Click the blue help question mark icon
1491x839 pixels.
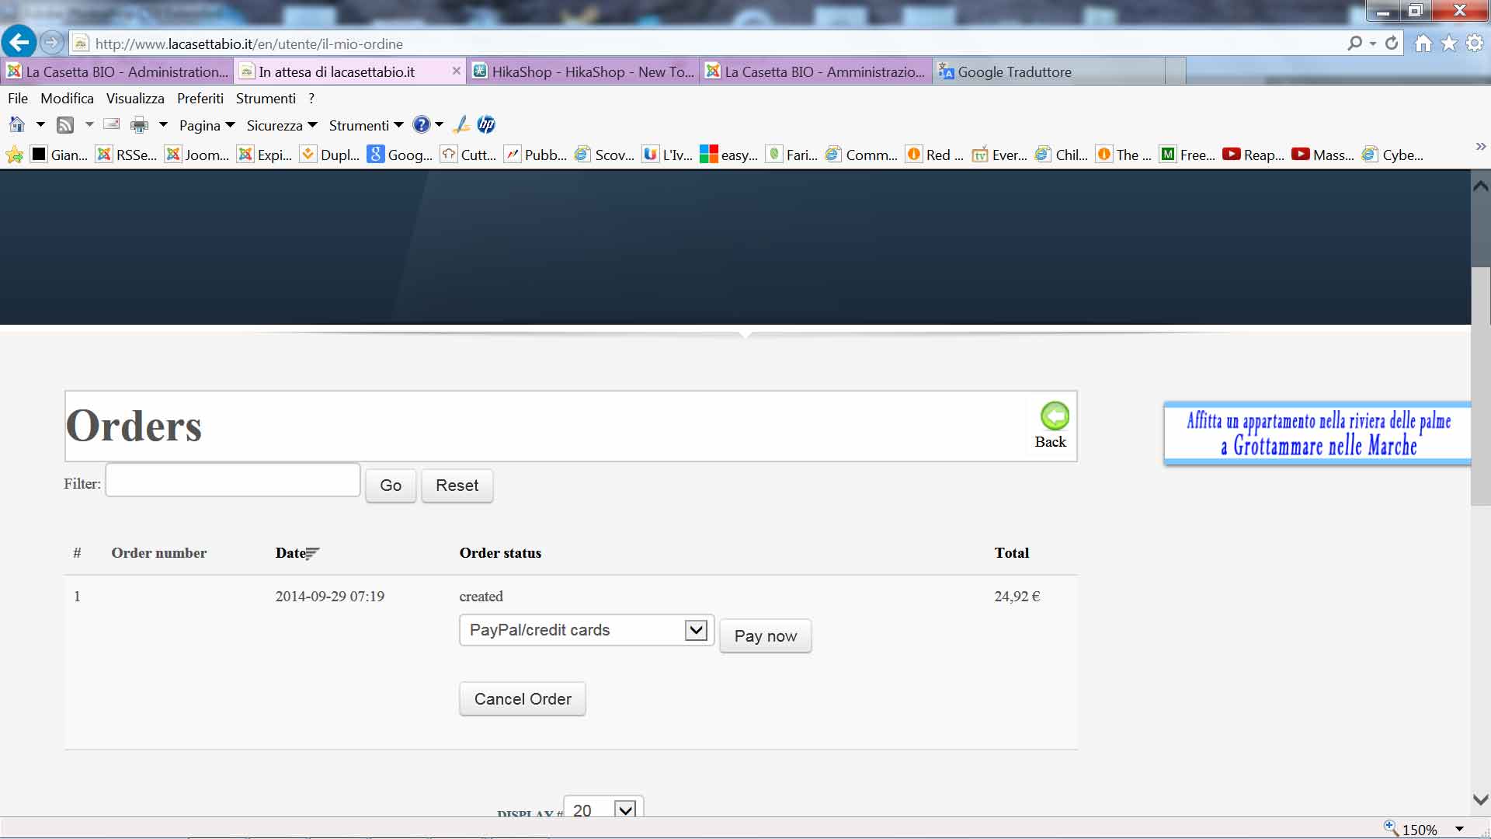coord(421,125)
